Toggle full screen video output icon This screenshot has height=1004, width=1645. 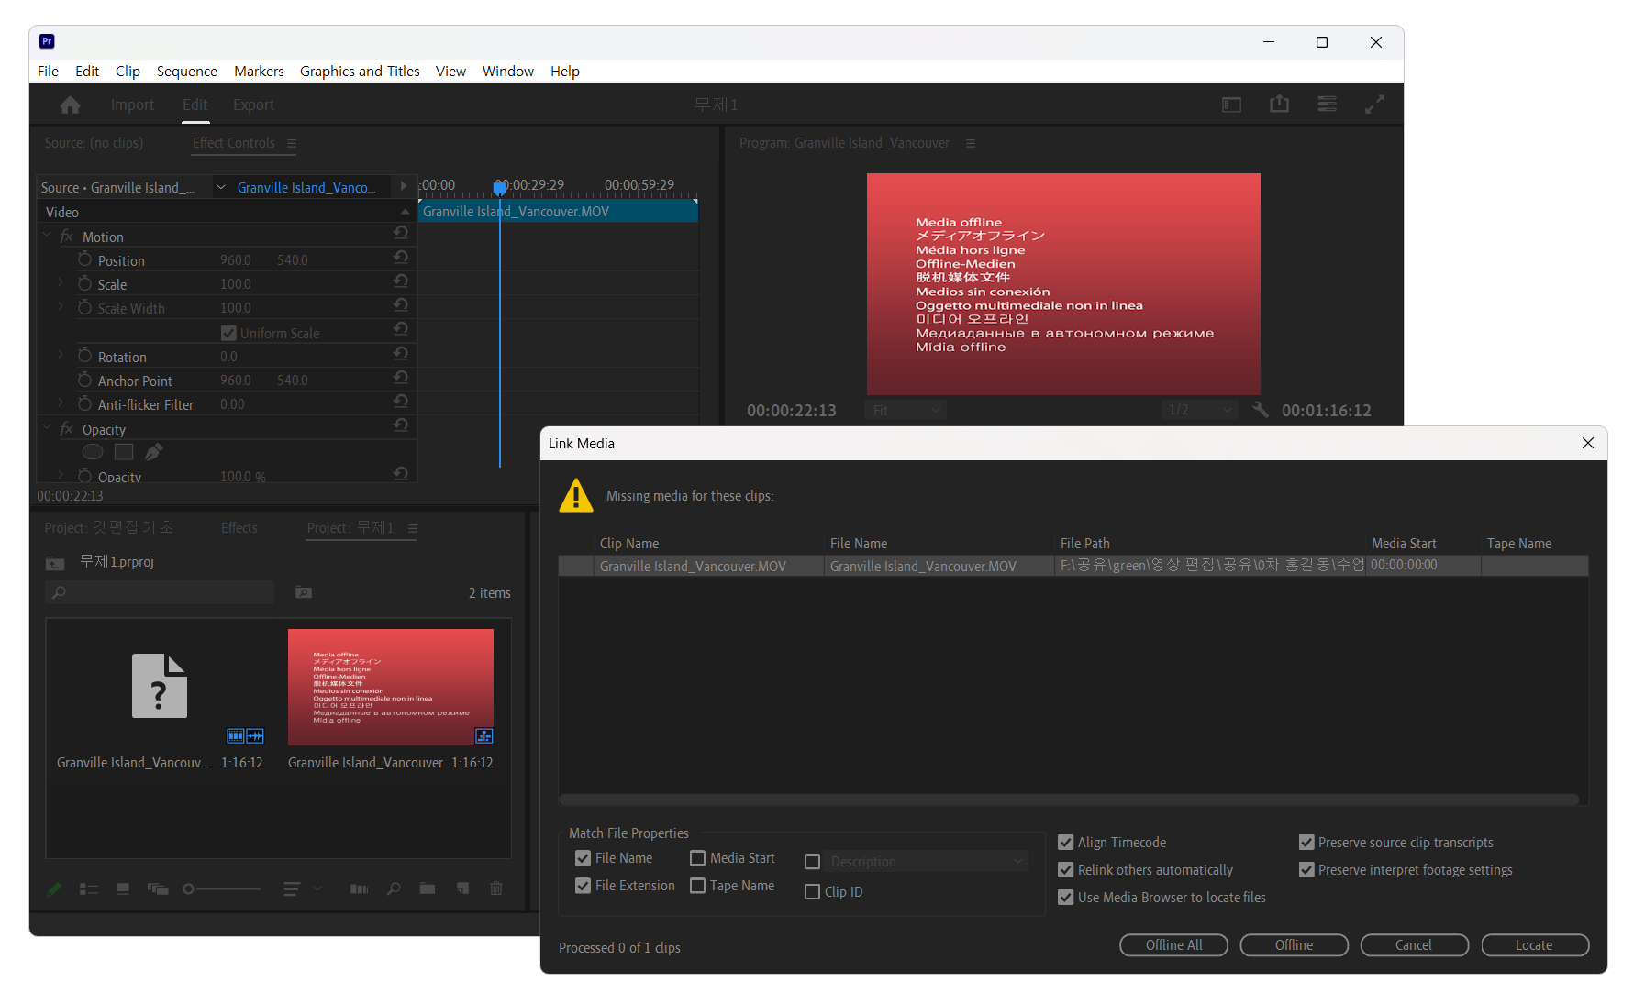[x=1374, y=105]
